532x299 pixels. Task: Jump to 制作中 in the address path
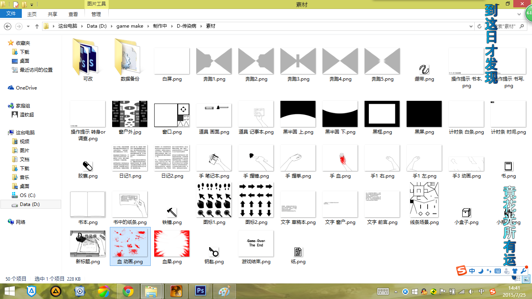[x=160, y=26]
